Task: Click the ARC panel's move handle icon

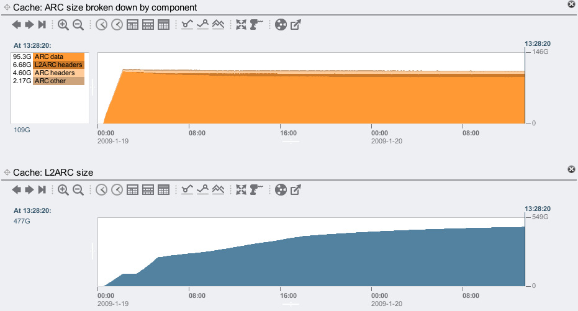Action: (7, 8)
